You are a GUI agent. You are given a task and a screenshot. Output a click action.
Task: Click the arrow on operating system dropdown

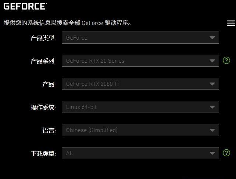click(212, 107)
